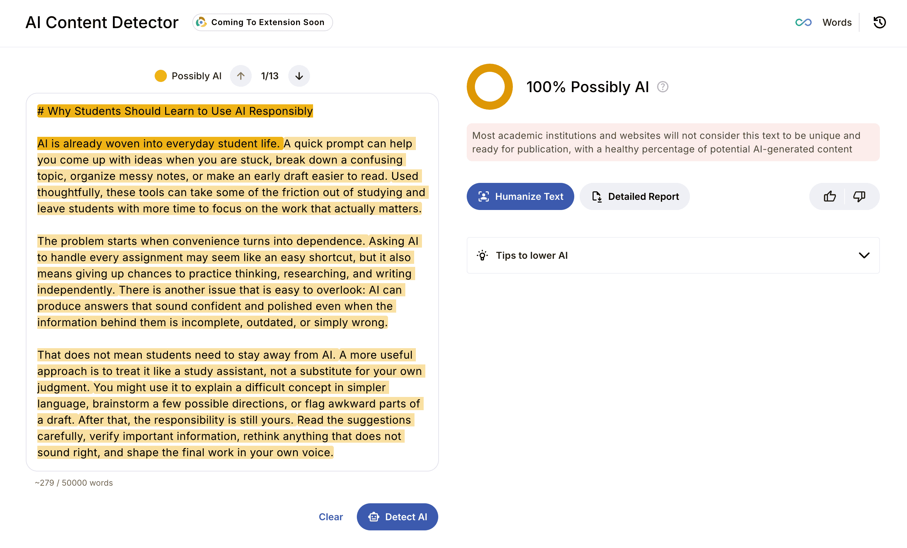Open the Tips to lower AI section
Screen dimensions: 907x548
[x=673, y=255]
